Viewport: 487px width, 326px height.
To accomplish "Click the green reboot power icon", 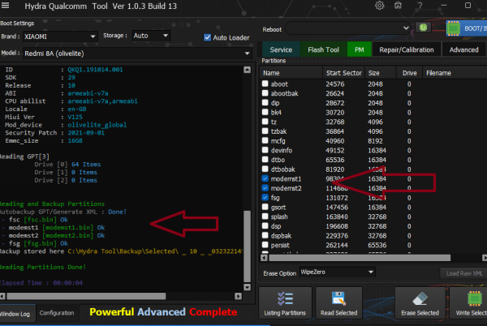I will [423, 28].
